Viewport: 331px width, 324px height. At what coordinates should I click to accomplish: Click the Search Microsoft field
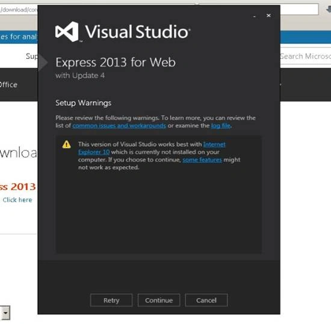[306, 56]
